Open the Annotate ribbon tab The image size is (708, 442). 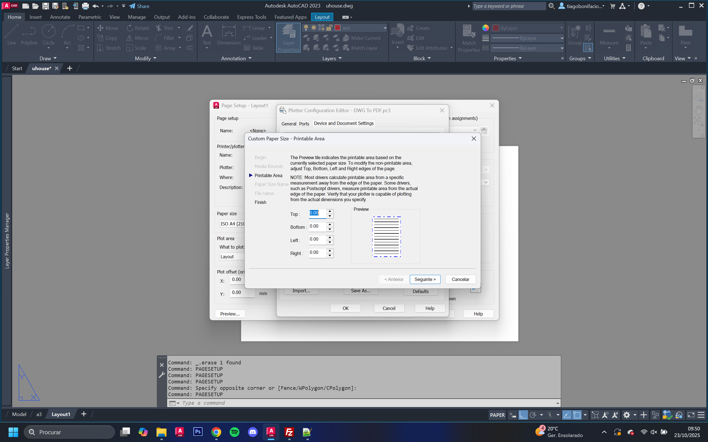(60, 17)
